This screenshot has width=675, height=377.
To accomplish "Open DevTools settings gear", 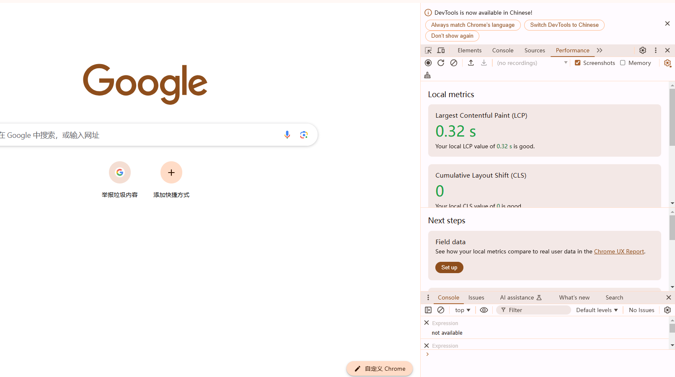I will (x=643, y=50).
